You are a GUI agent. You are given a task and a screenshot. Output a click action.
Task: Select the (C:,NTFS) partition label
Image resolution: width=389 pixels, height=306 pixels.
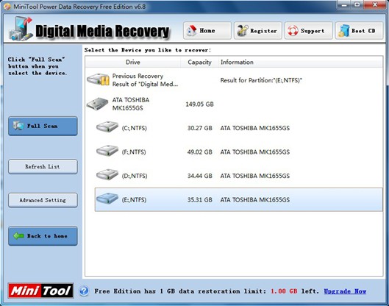(x=135, y=128)
